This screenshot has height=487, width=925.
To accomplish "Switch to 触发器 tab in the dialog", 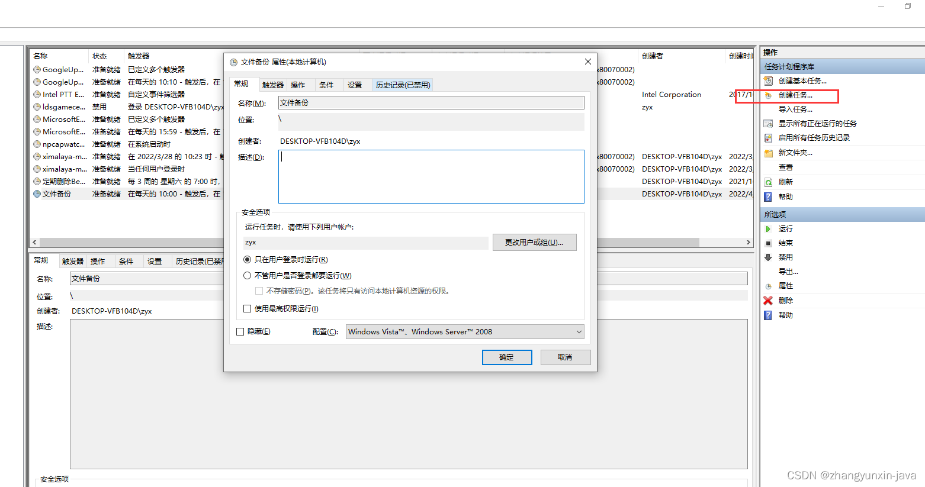I will (x=273, y=85).
